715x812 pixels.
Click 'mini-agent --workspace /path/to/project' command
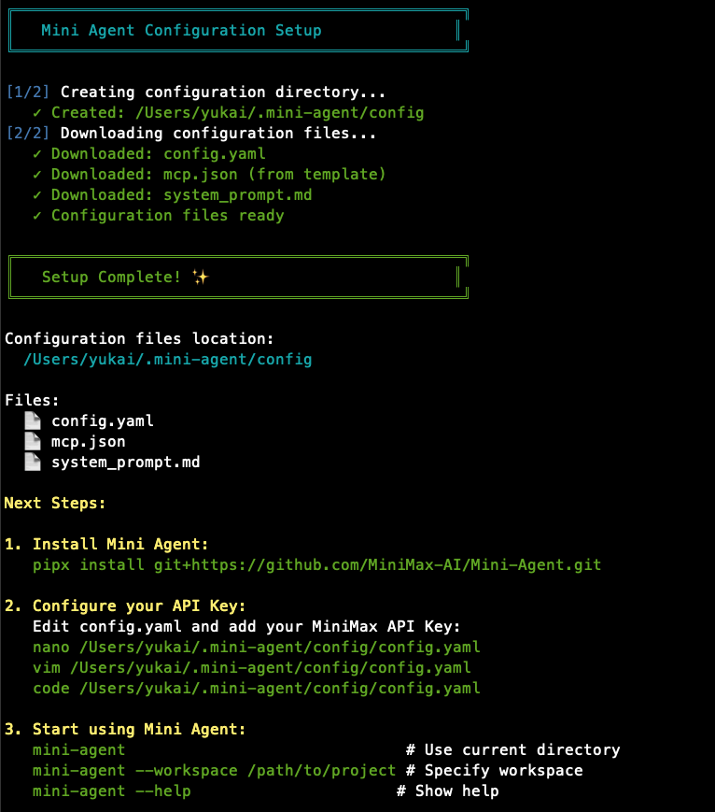(x=214, y=771)
